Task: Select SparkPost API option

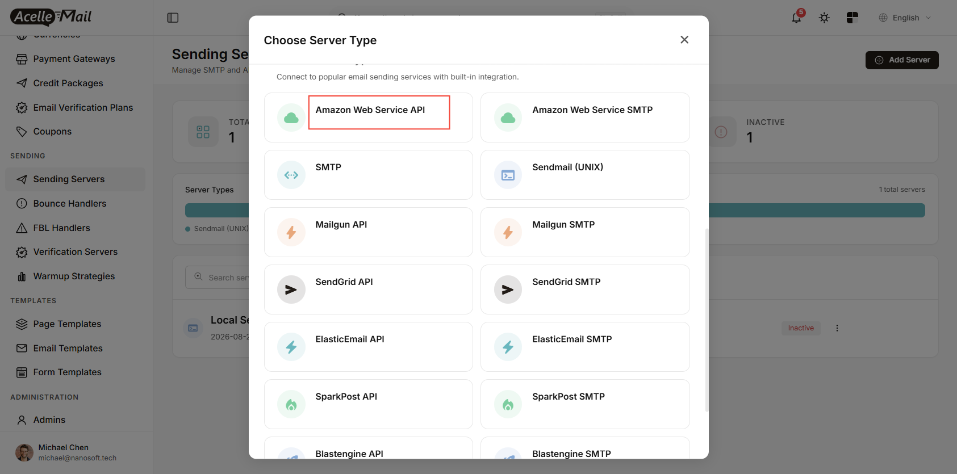Action: pos(369,404)
